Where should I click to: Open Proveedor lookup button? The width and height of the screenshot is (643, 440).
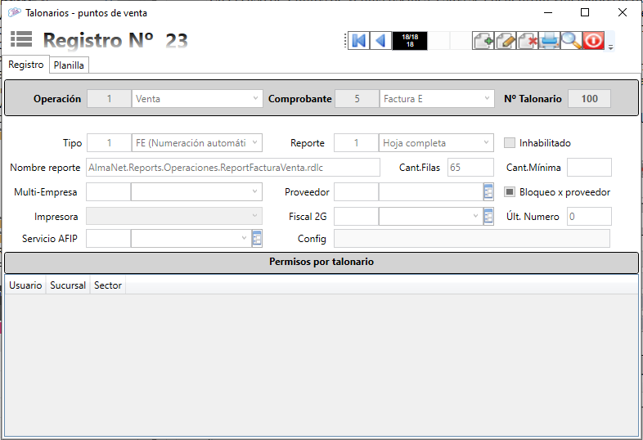[x=488, y=192]
